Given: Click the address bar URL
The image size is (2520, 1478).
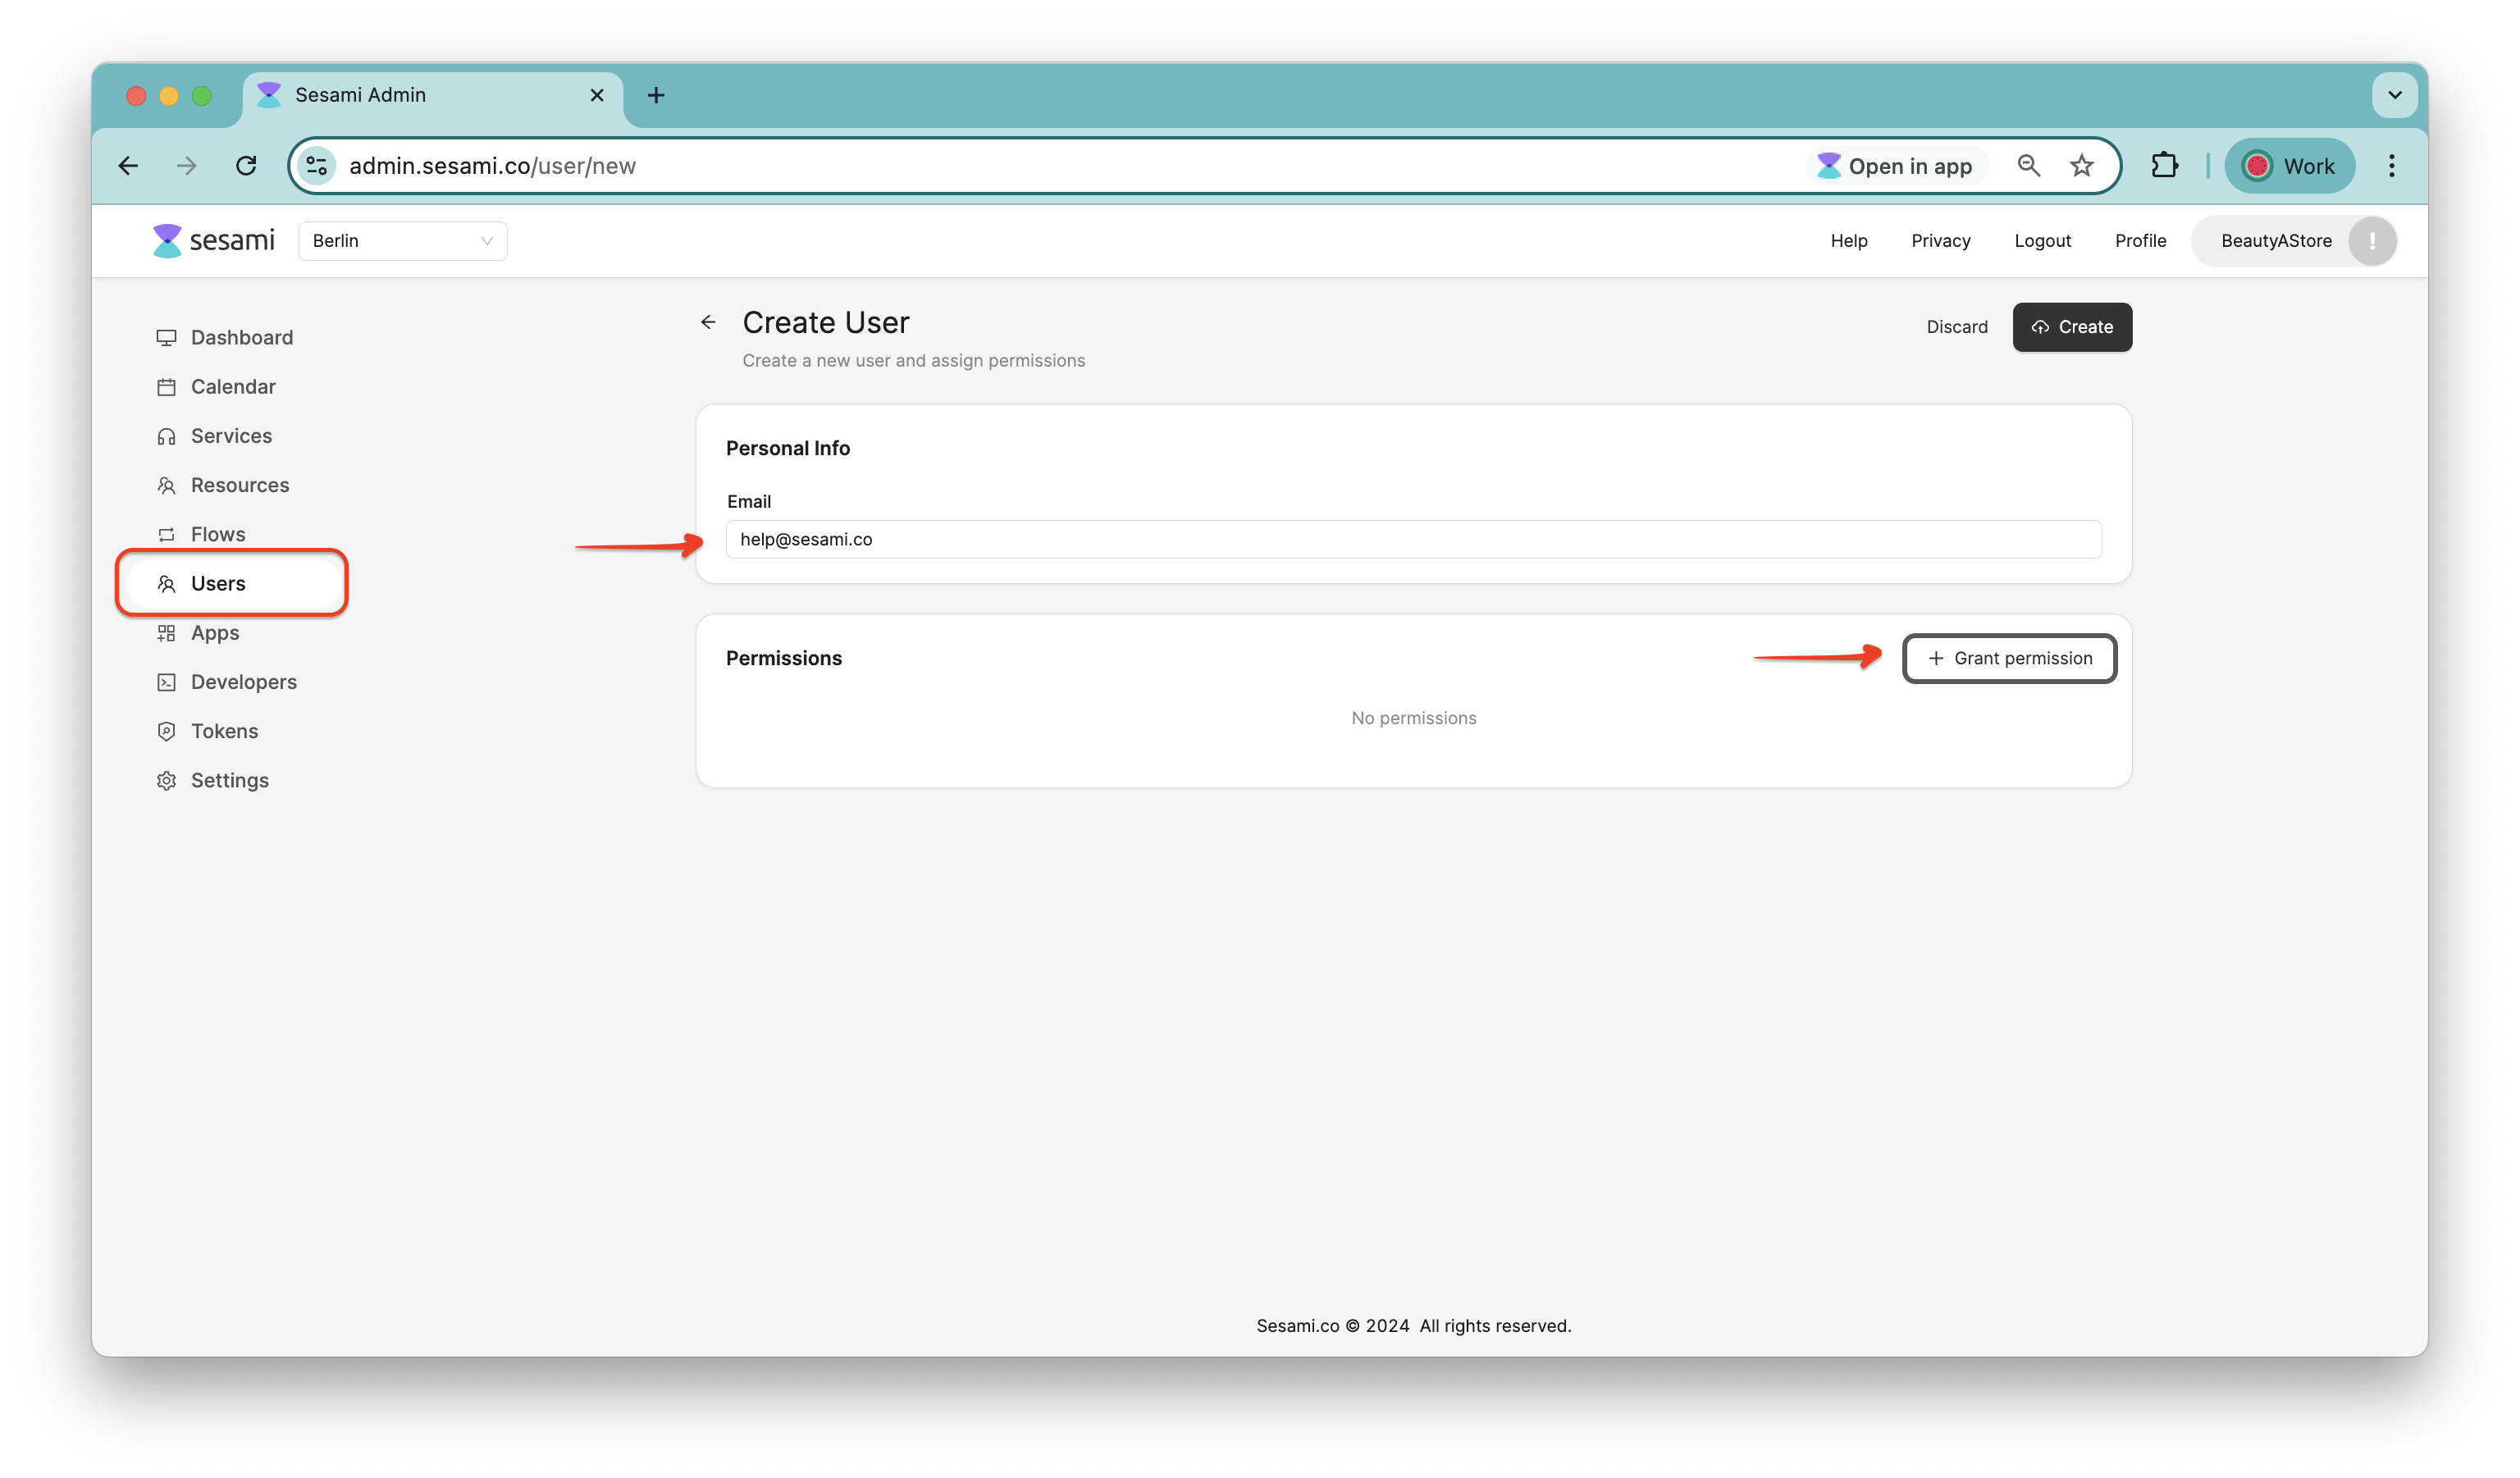Looking at the screenshot, I should pos(492,166).
